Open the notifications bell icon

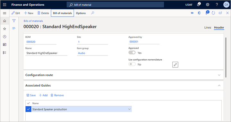pos(199,4)
